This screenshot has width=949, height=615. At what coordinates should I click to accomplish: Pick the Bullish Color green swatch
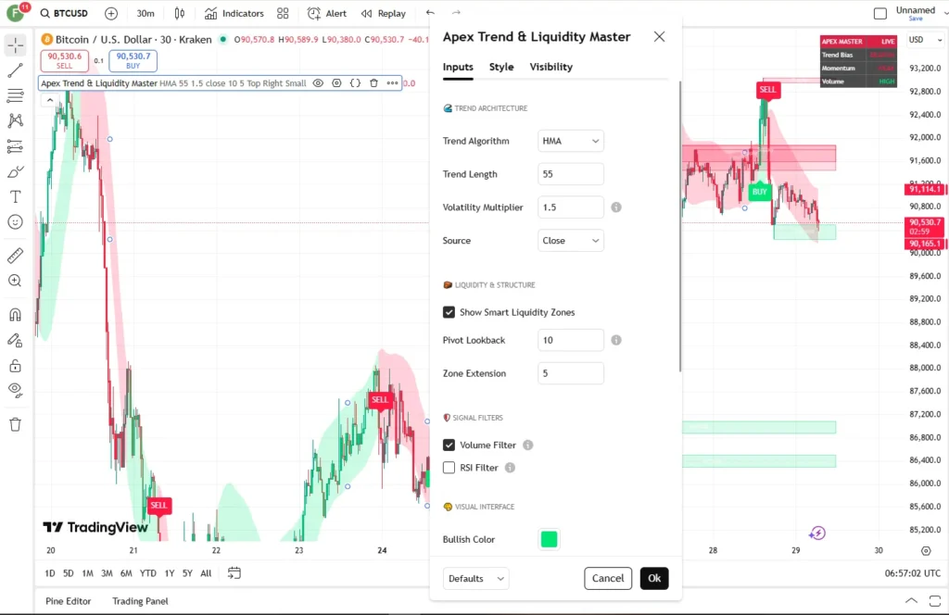[x=549, y=539]
